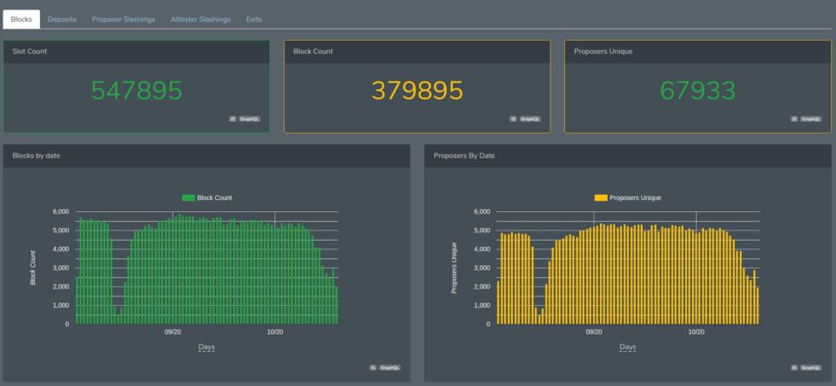This screenshot has height=386, width=836.
Task: Click Days axis label under Blocks chart
Action: 206,347
